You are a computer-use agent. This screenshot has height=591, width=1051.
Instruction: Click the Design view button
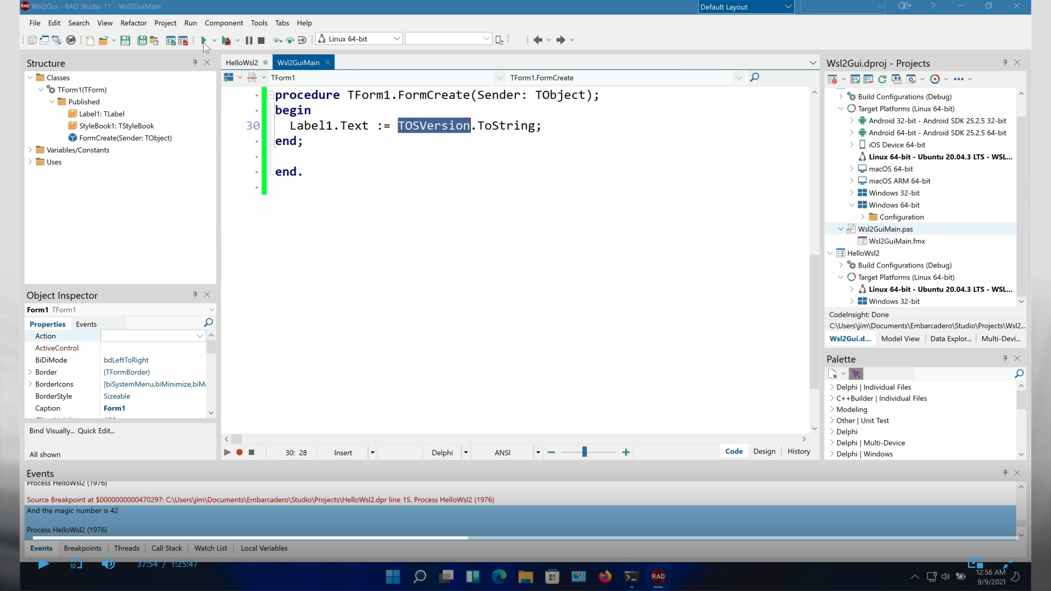coord(764,451)
